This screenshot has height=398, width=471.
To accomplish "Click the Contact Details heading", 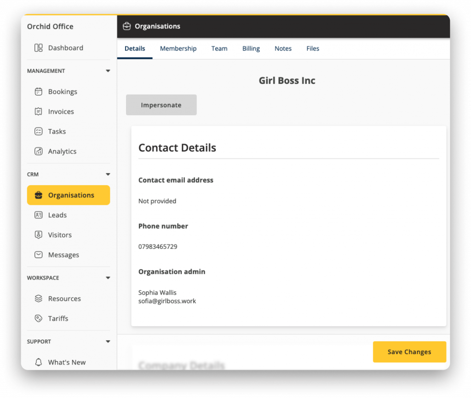I will click(x=177, y=148).
